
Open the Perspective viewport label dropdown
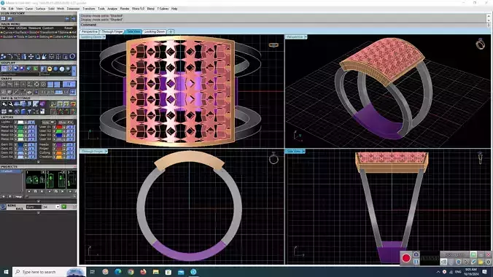click(306, 37)
